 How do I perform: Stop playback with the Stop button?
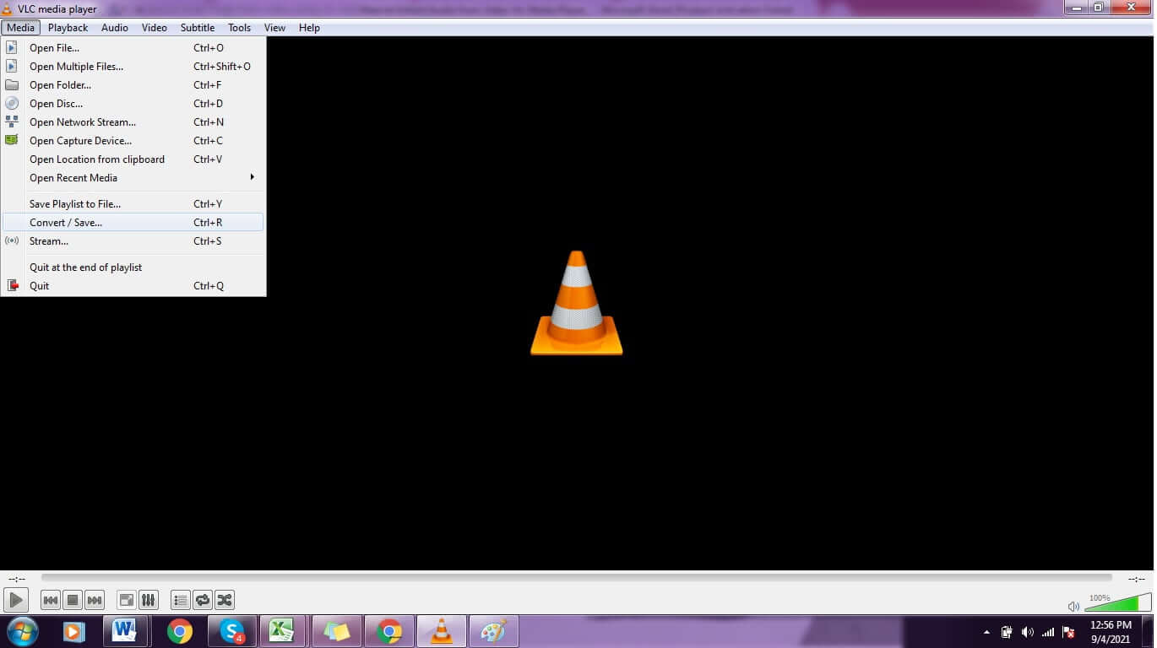[73, 600]
